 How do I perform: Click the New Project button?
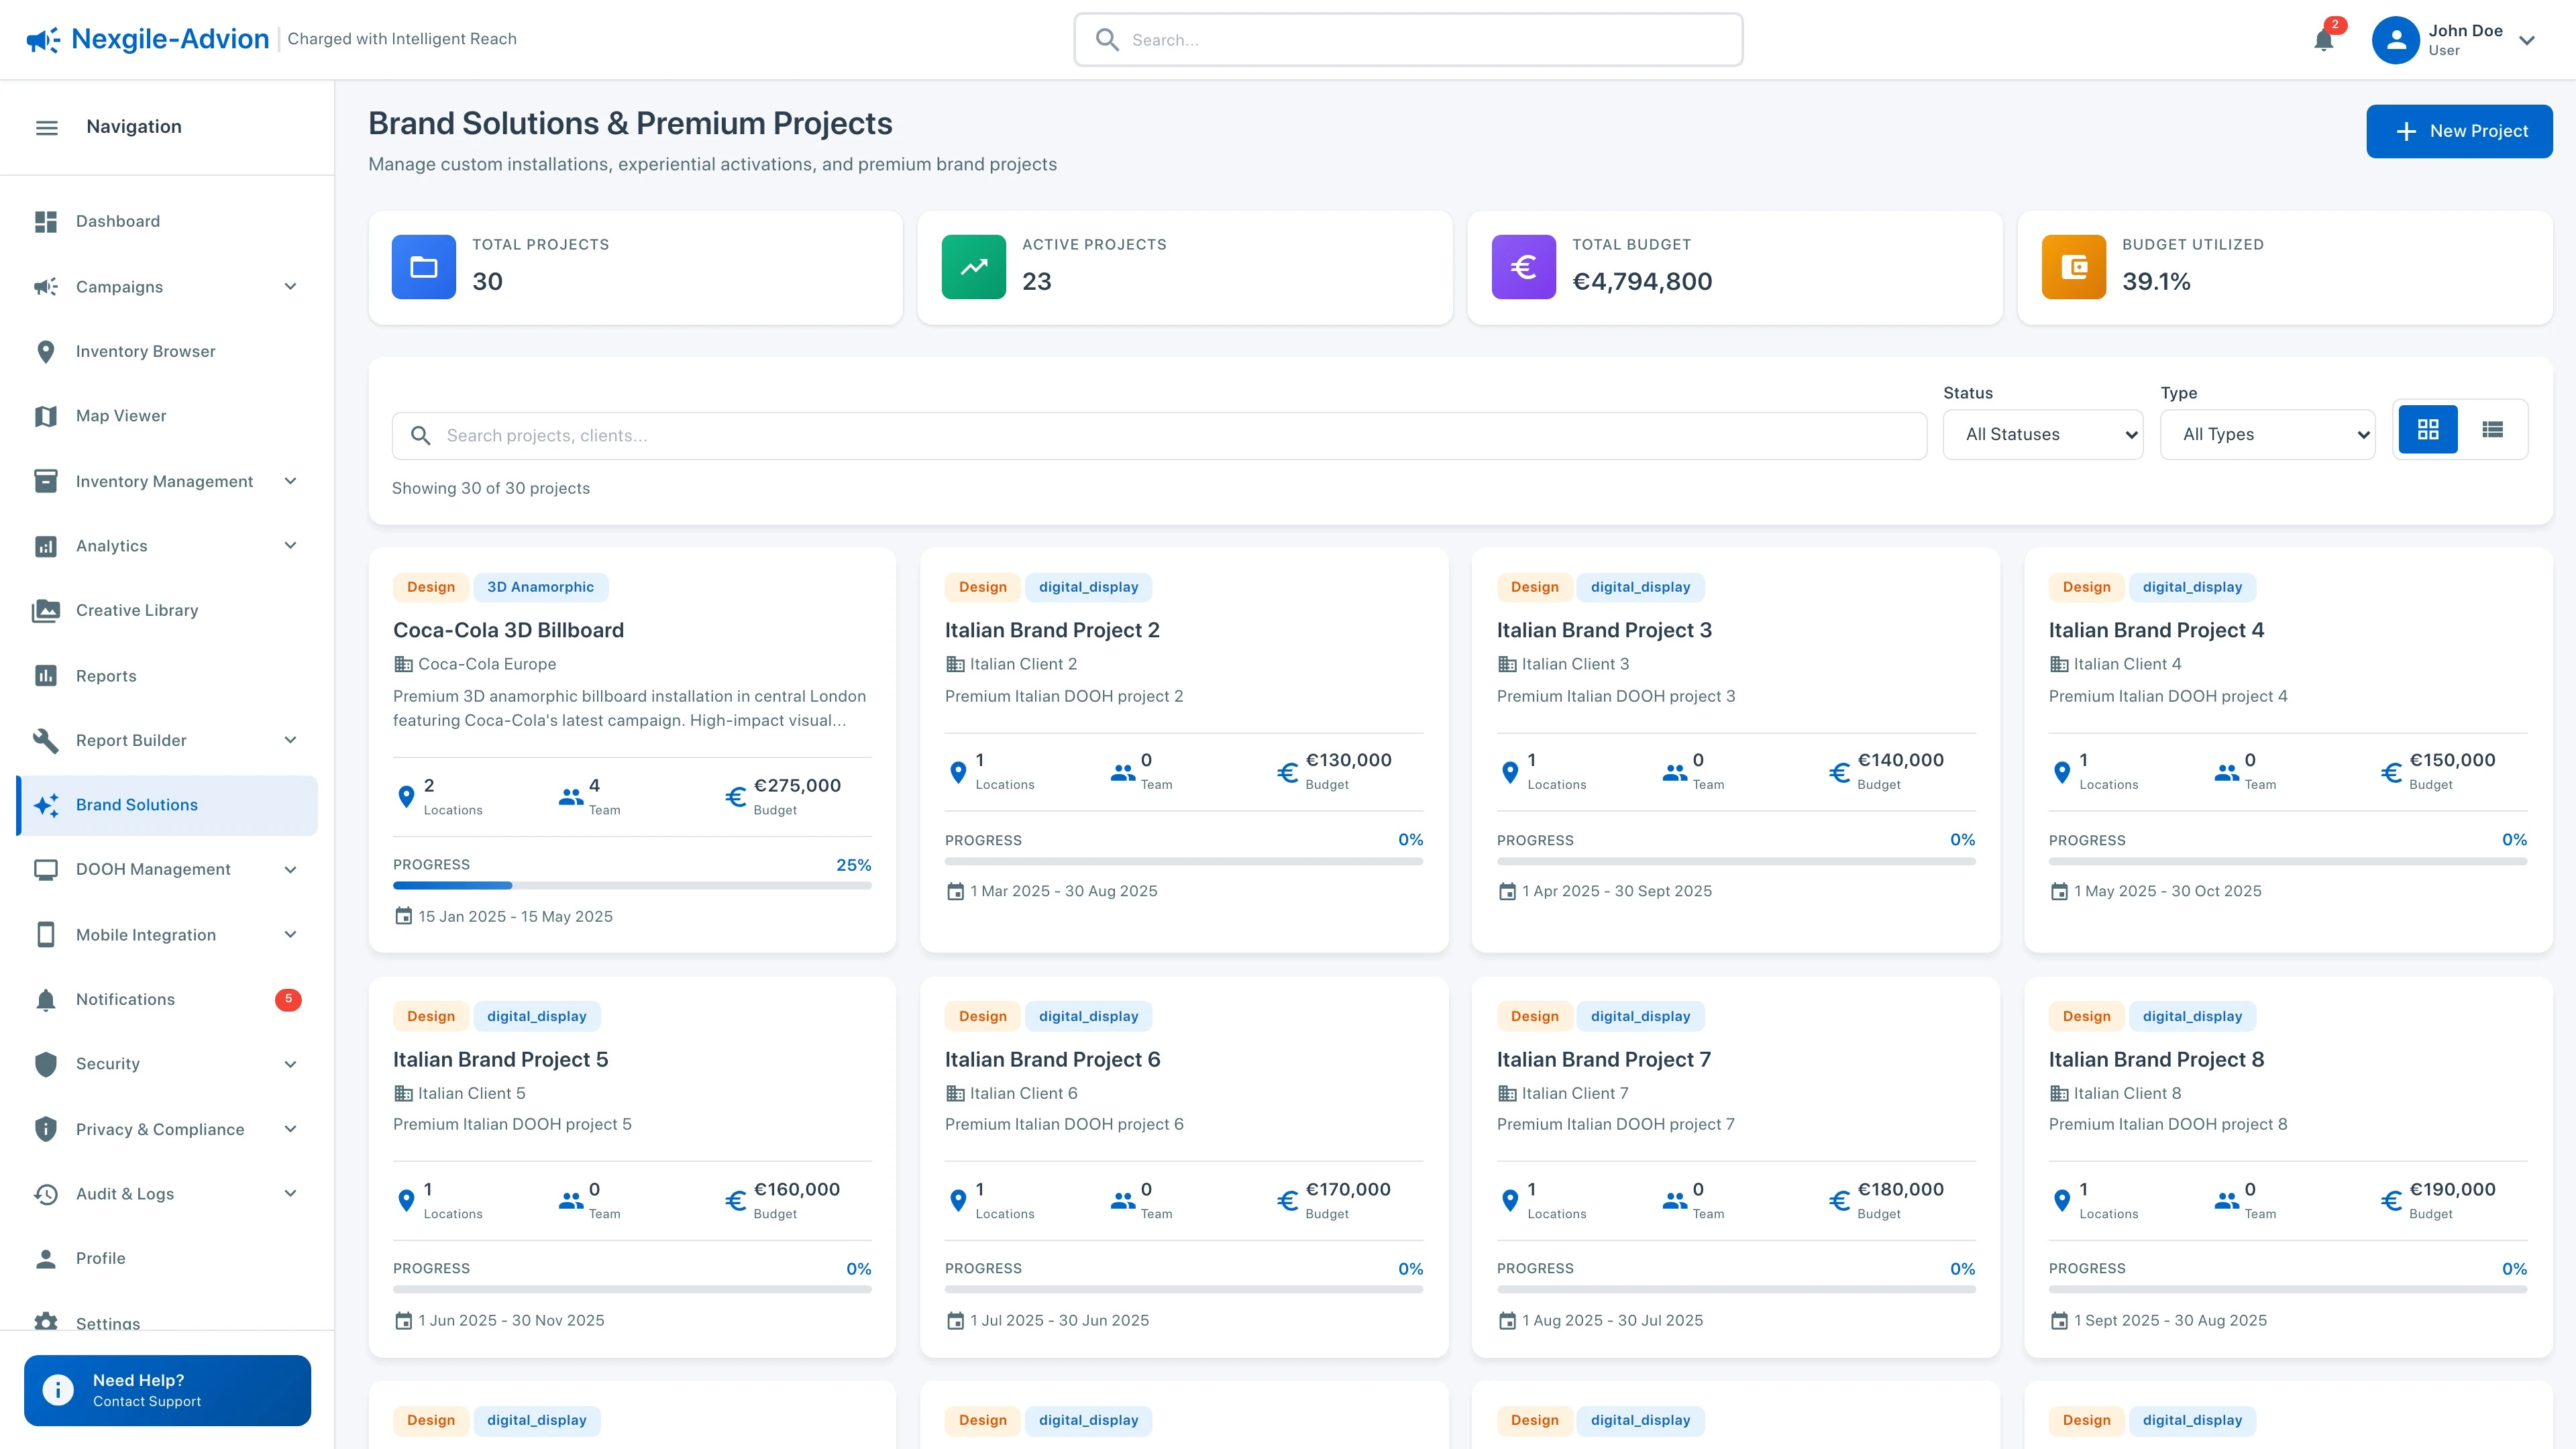tap(2459, 131)
